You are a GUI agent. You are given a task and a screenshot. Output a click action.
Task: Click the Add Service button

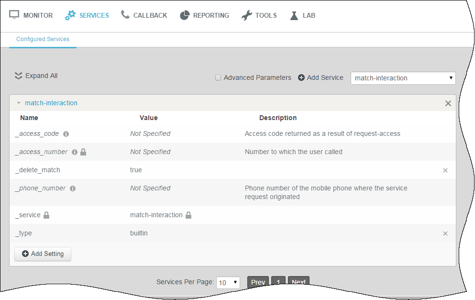pos(320,78)
